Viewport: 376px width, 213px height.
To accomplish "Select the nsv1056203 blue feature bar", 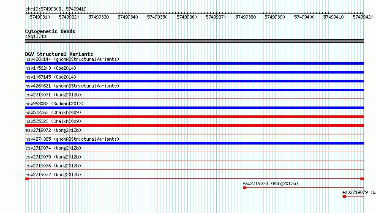I will (194, 72).
